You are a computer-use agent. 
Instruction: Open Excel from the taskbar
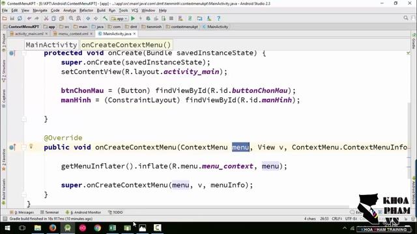click(x=113, y=228)
